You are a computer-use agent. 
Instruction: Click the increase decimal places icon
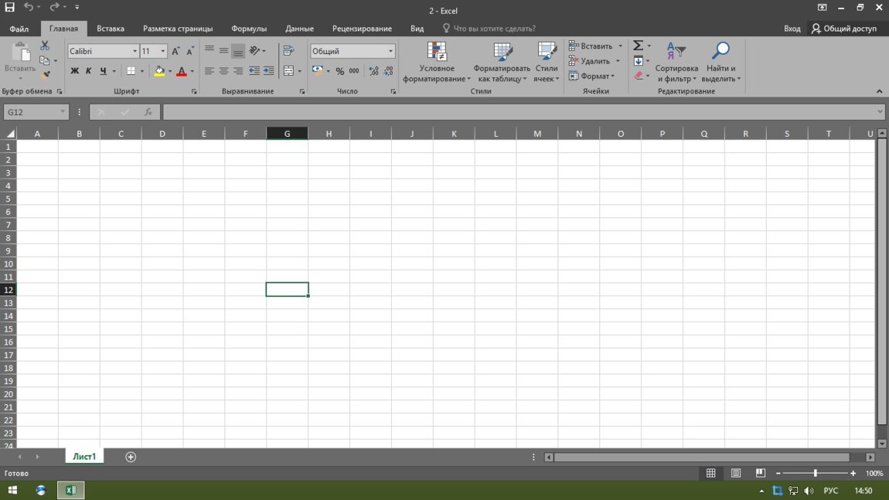pyautogui.click(x=374, y=71)
